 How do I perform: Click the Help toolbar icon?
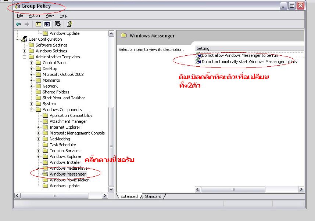point(69,24)
